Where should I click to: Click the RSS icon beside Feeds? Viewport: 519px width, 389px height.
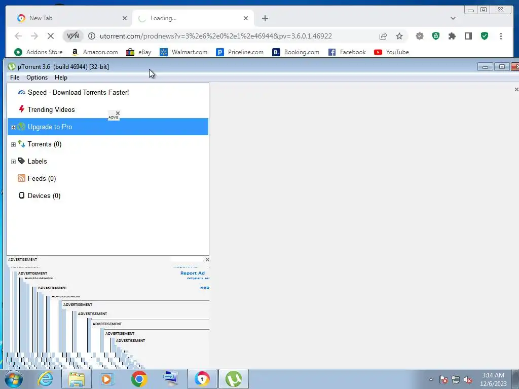(x=21, y=178)
